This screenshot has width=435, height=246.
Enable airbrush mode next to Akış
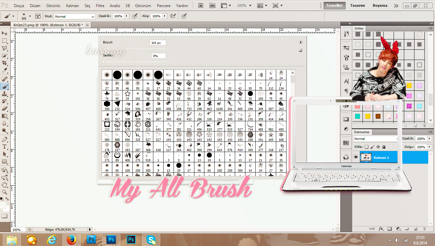pyautogui.click(x=173, y=16)
